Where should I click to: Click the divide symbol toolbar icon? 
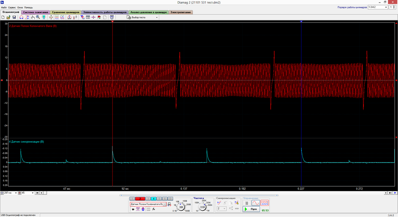coord(94,17)
